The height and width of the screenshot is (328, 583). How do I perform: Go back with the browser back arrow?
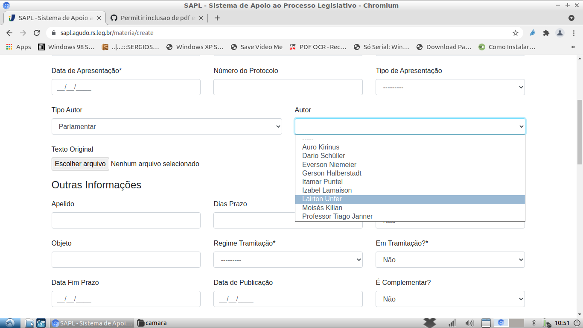(x=9, y=33)
